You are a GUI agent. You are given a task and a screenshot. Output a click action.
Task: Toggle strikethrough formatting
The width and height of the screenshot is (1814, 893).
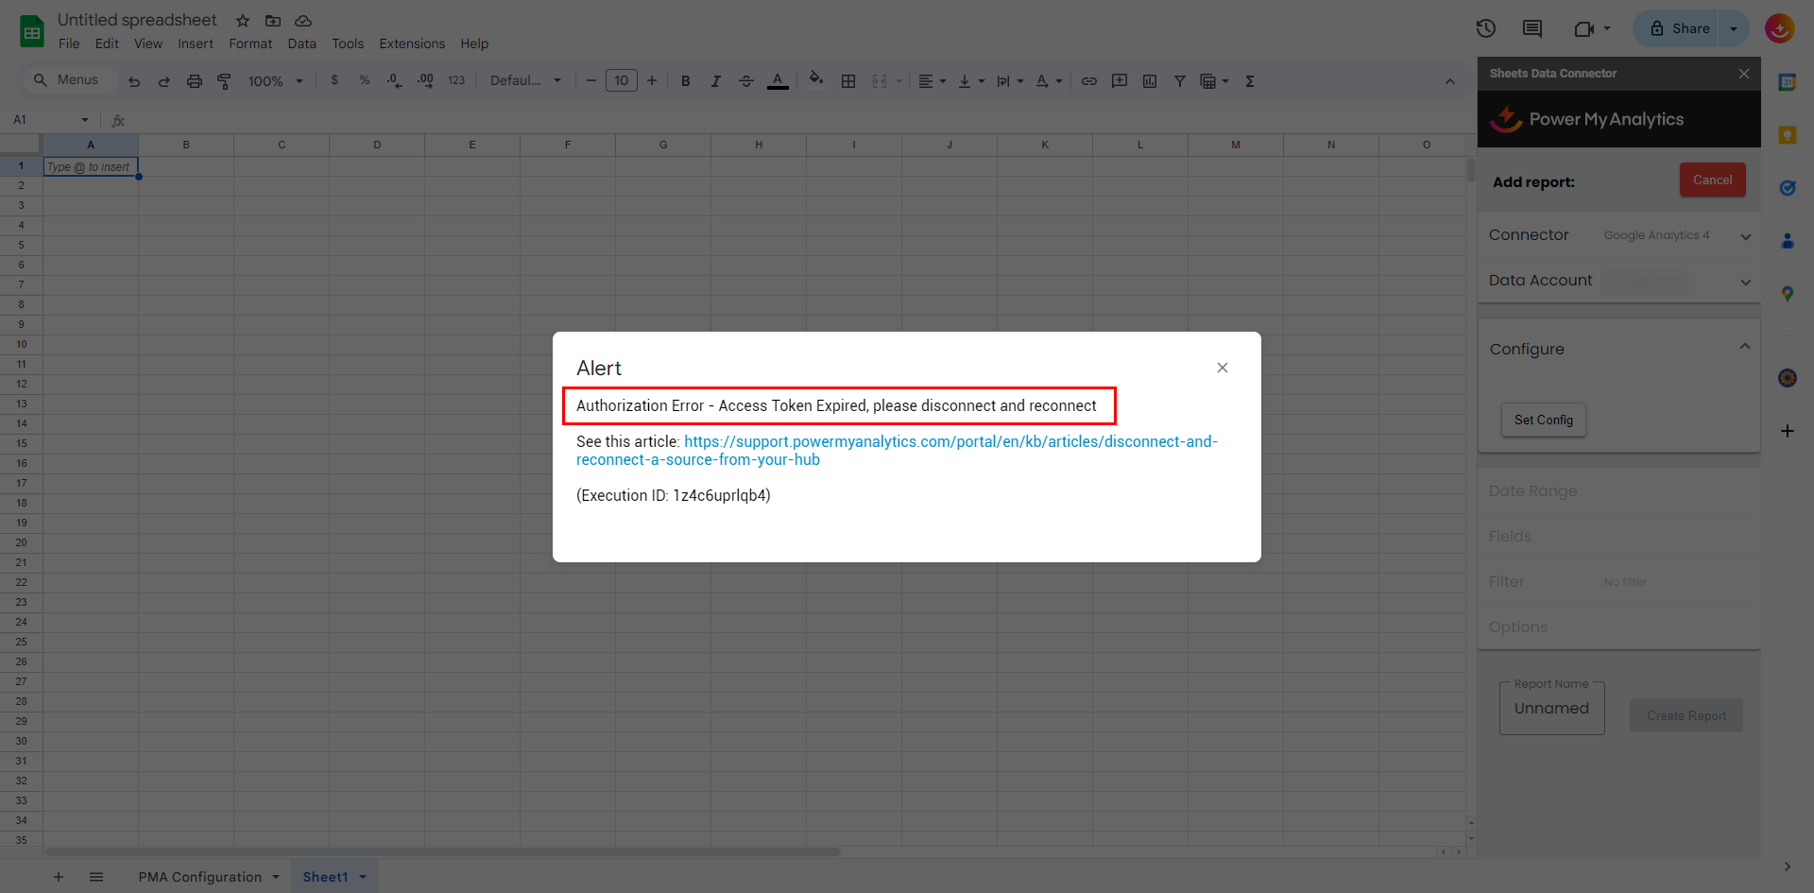click(x=745, y=81)
